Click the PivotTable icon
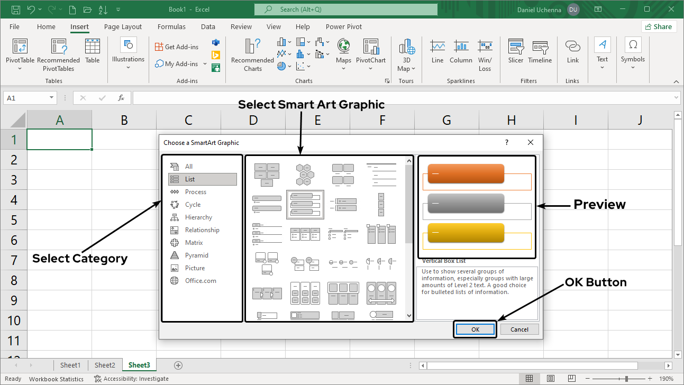684x385 pixels. click(x=20, y=47)
